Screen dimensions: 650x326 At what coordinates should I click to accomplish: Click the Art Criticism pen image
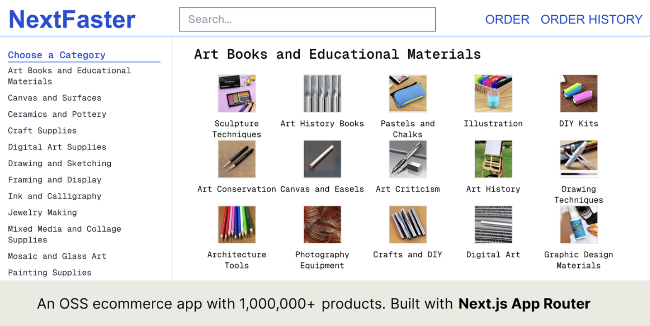407,159
